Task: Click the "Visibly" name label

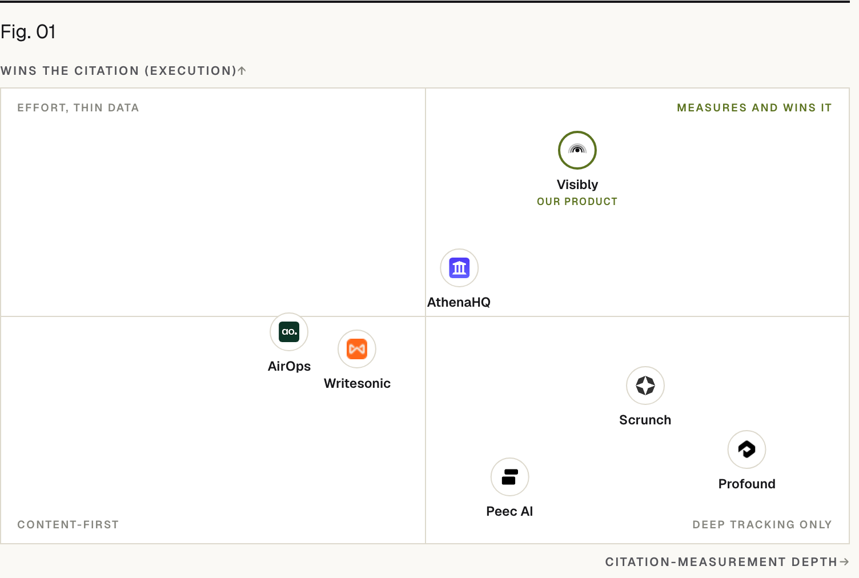Action: click(x=577, y=184)
